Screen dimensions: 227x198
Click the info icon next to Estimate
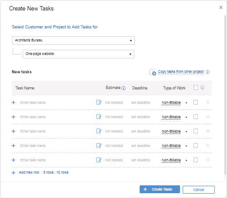pyautogui.click(x=124, y=88)
